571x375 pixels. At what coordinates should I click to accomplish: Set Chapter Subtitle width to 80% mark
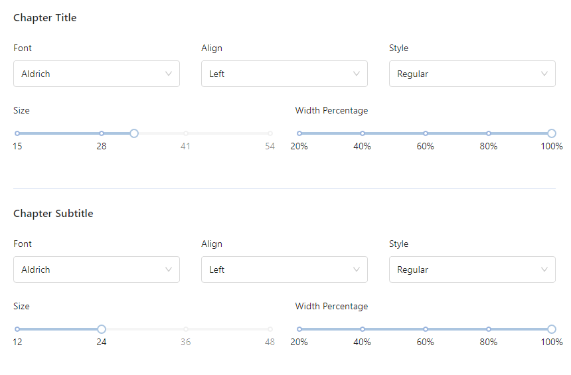click(489, 329)
